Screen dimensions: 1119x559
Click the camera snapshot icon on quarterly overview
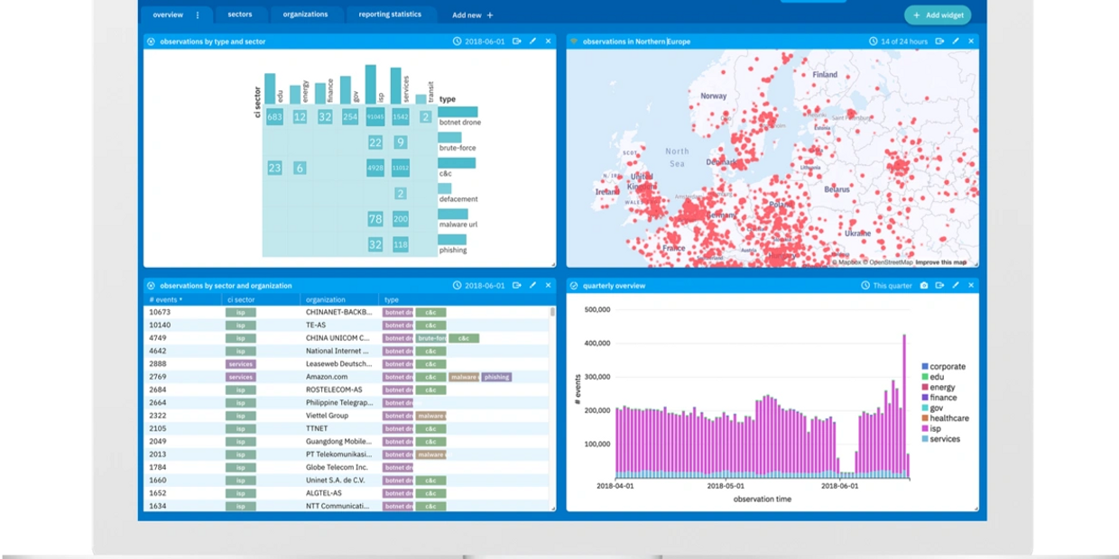point(924,286)
